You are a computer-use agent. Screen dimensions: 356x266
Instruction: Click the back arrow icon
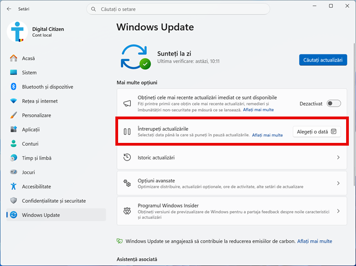click(9, 9)
